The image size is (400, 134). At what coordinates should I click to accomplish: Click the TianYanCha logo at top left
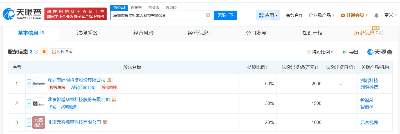tap(22, 13)
